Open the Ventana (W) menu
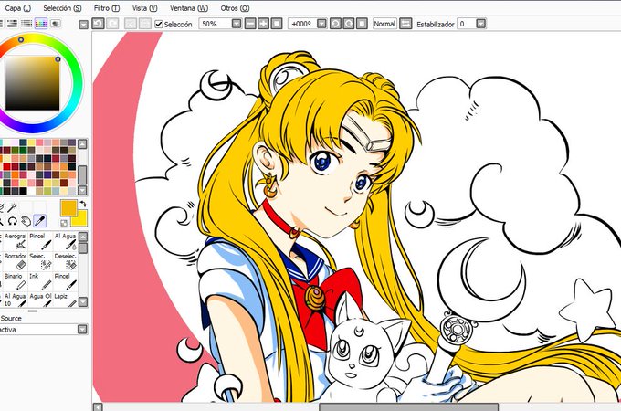Image resolution: width=621 pixels, height=411 pixels. [189, 8]
